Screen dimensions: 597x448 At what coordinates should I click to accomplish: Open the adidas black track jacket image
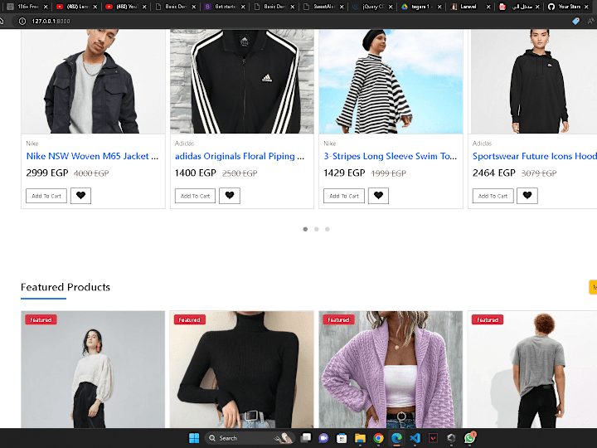tap(242, 81)
